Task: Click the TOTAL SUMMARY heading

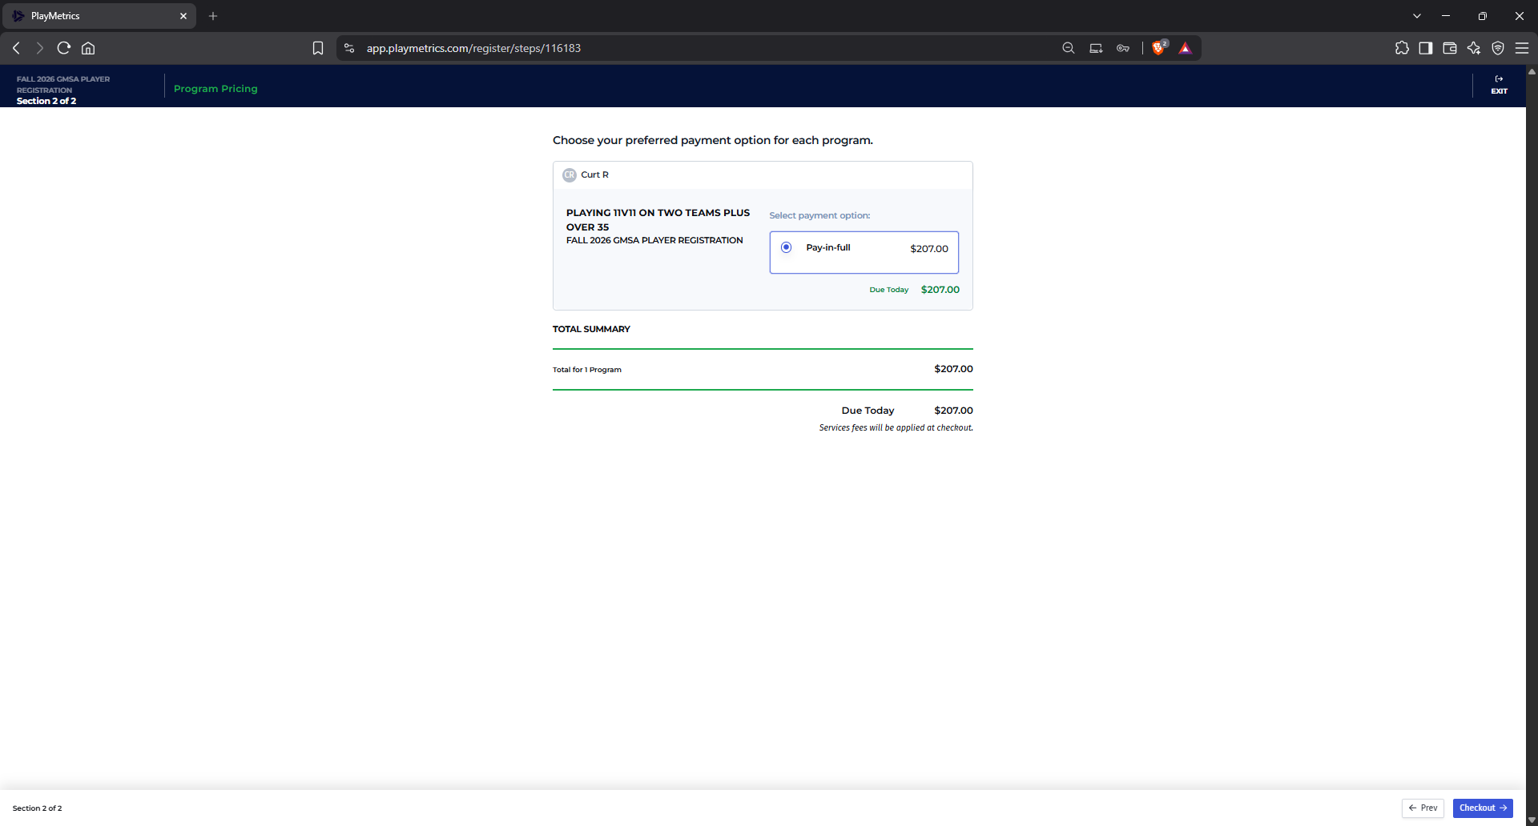Action: tap(591, 329)
